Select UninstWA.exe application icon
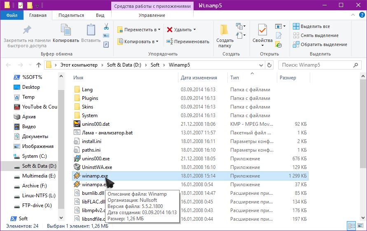This screenshot has height=231, width=367. point(77,167)
